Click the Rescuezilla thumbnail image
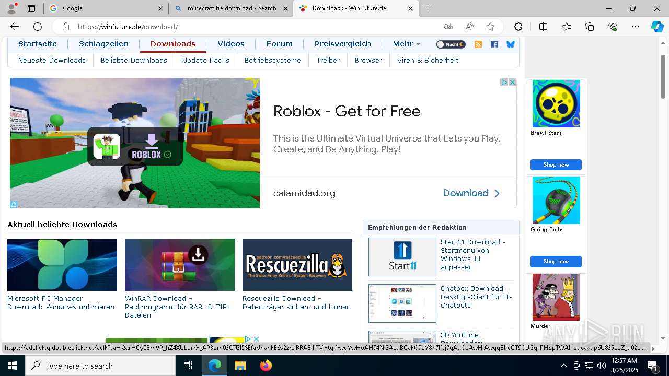Viewport: 669px width, 376px height. (x=297, y=265)
